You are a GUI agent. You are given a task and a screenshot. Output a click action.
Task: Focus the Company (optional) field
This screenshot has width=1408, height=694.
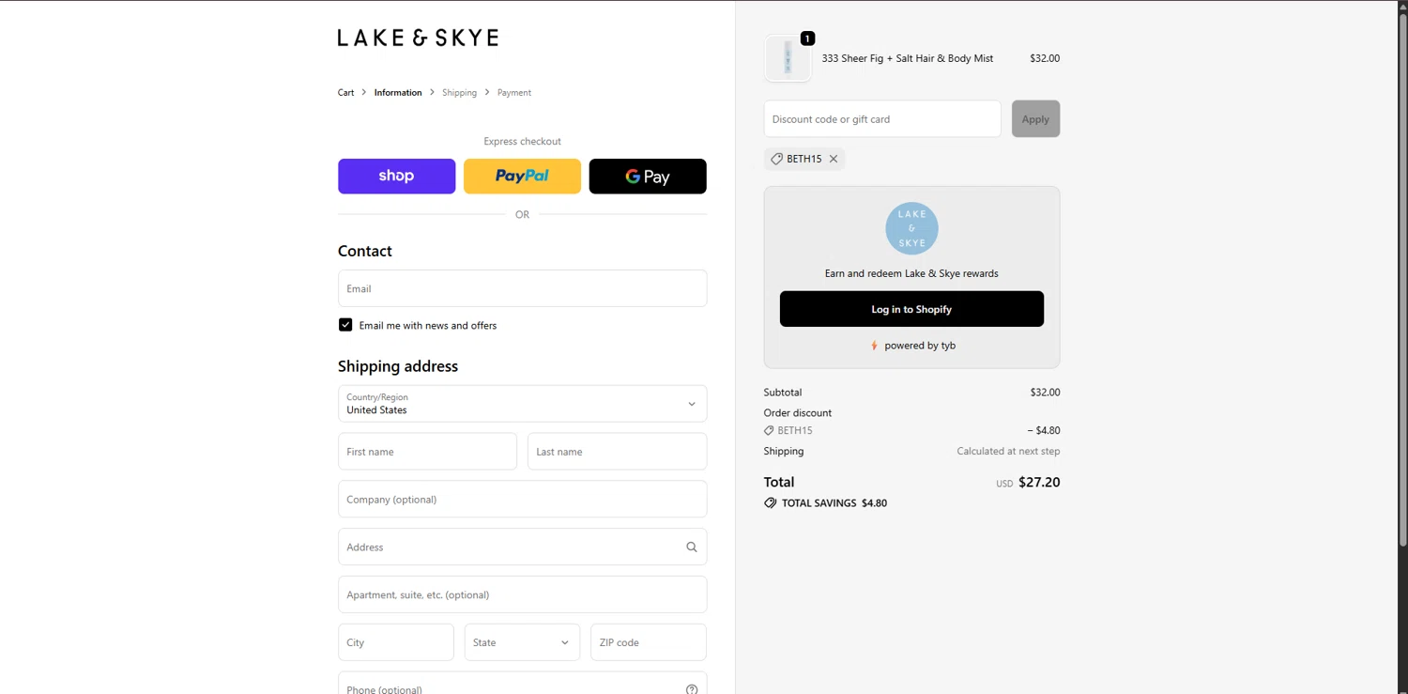click(x=522, y=500)
